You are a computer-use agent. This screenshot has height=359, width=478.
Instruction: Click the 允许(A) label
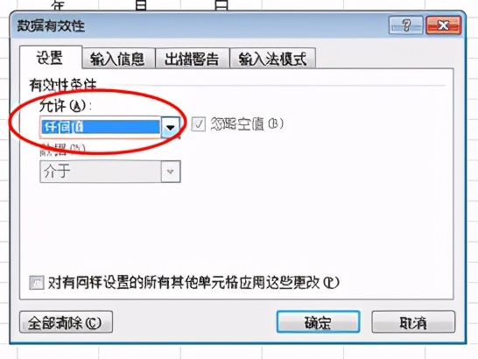pos(66,106)
